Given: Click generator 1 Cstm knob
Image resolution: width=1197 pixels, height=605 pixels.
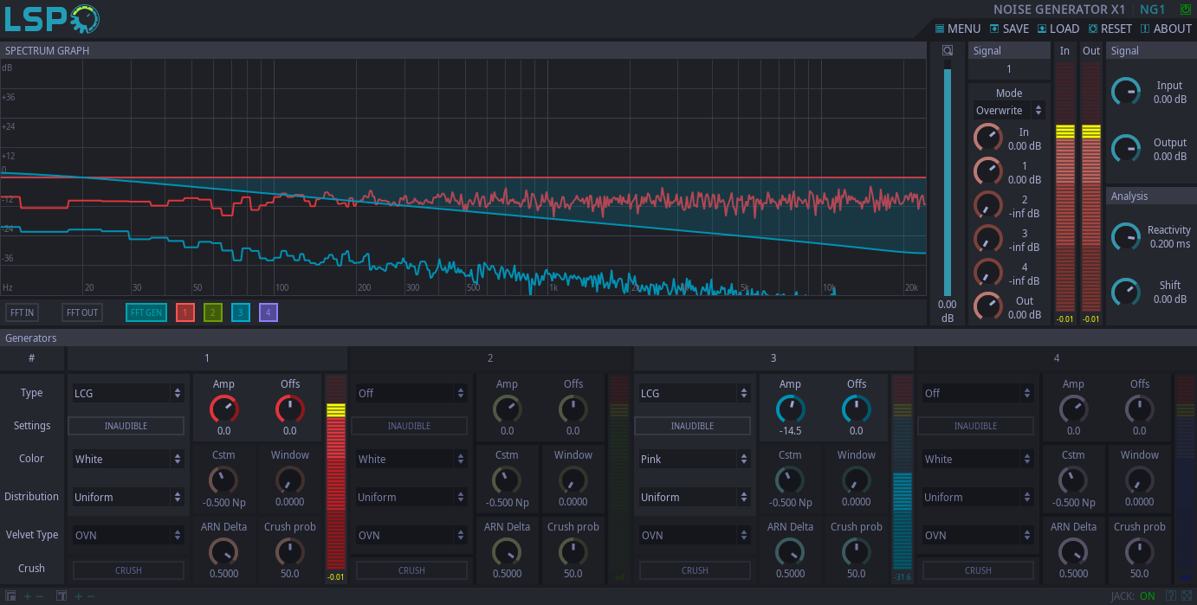Looking at the screenshot, I should pos(223,479).
